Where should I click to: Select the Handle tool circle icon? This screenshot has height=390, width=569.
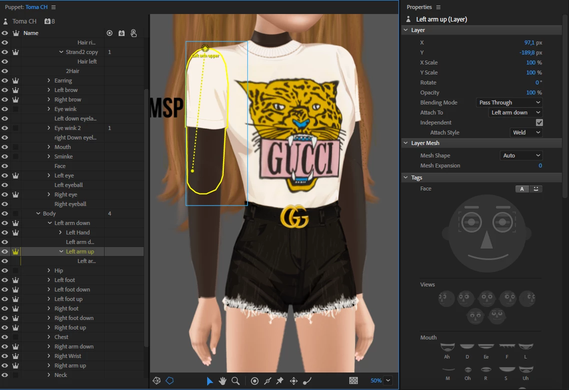coord(255,380)
